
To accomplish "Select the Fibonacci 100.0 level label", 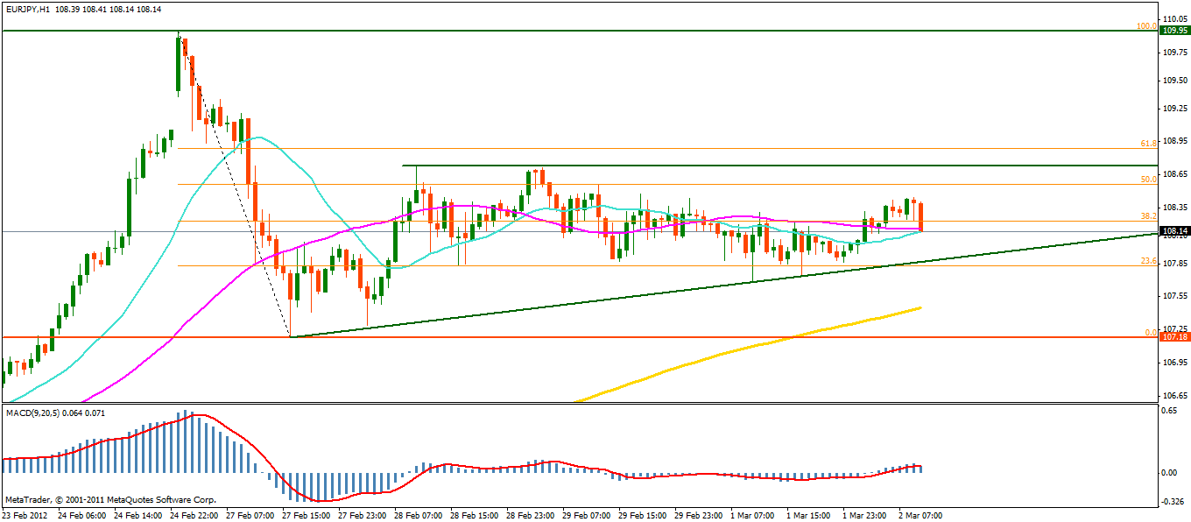I will click(1146, 26).
